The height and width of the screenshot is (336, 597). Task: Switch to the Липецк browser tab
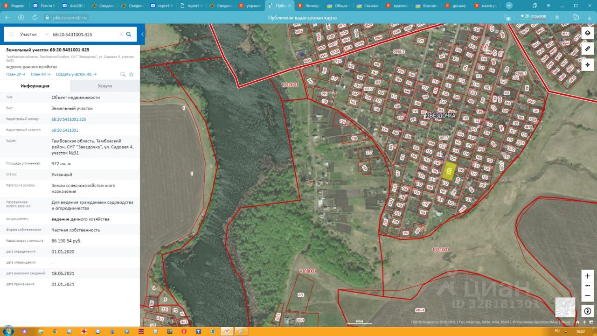pyautogui.click(x=309, y=6)
